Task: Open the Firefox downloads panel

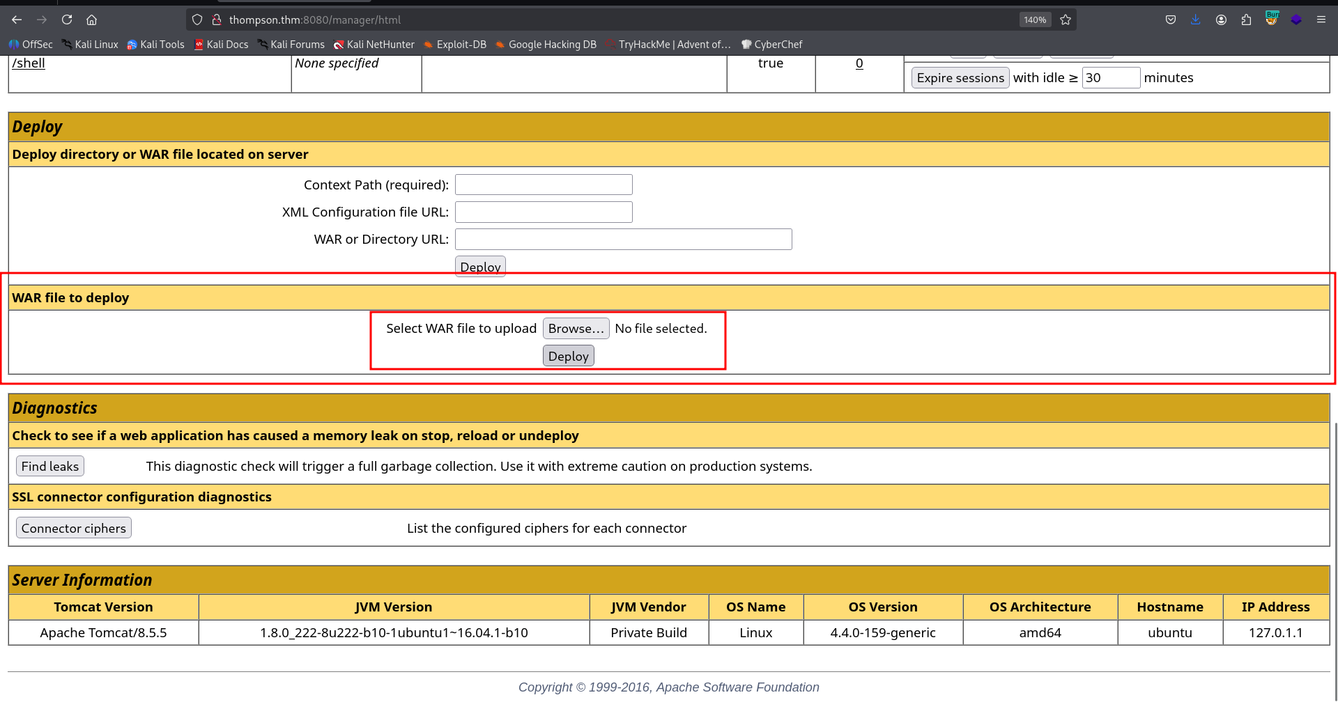Action: click(1195, 19)
